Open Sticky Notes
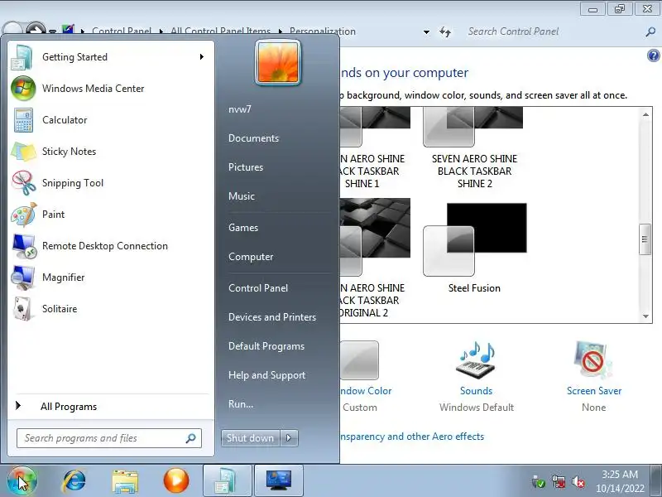The width and height of the screenshot is (662, 497). tap(110, 152)
